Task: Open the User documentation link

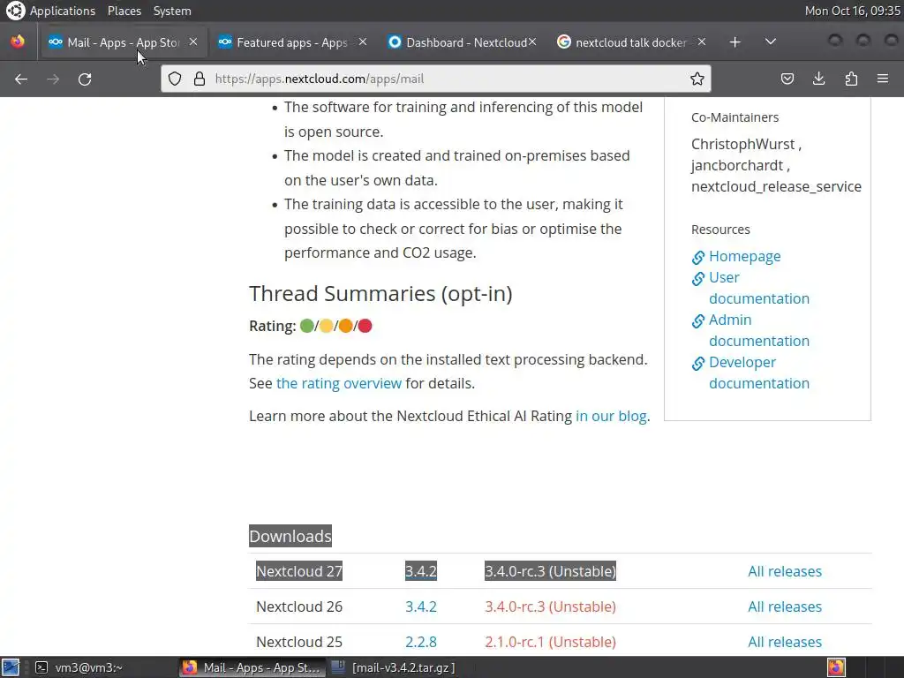Action: pos(758,288)
